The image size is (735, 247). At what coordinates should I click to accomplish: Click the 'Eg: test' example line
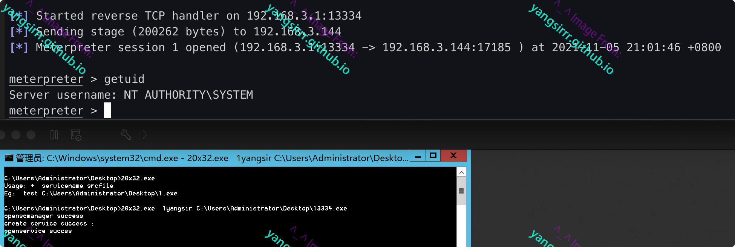pyautogui.click(x=91, y=193)
